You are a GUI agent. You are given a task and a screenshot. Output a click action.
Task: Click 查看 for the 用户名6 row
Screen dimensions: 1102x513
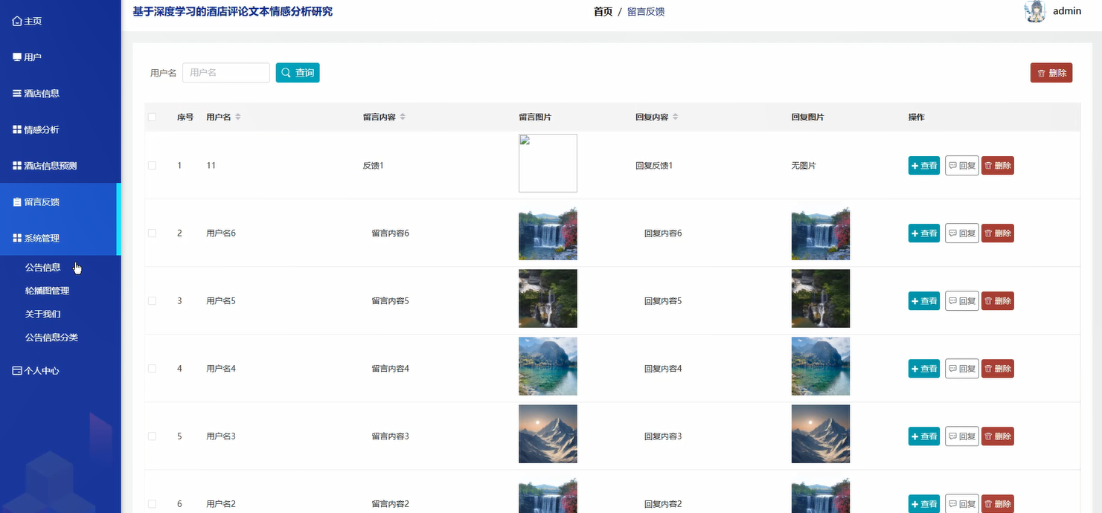[924, 233]
